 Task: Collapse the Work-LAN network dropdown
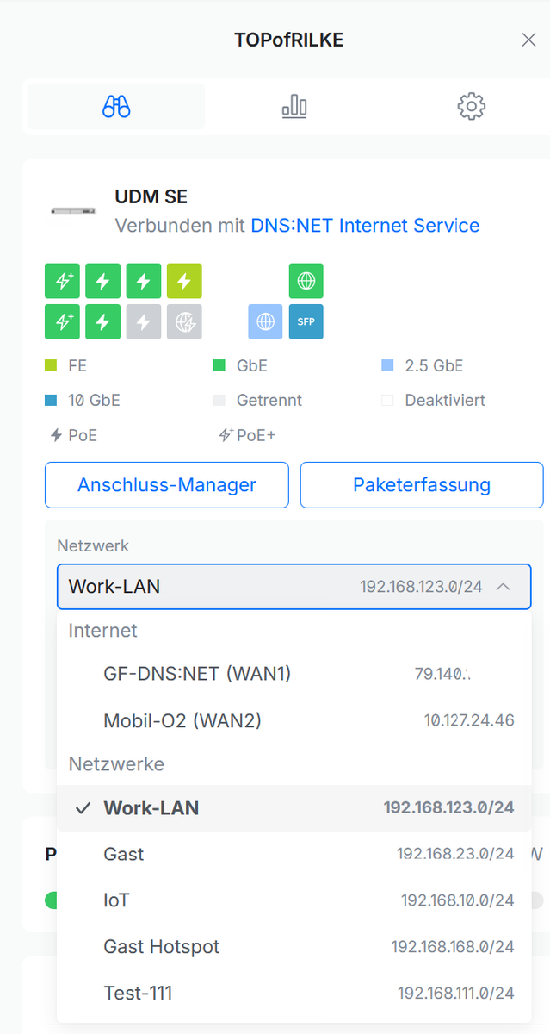[x=294, y=587]
